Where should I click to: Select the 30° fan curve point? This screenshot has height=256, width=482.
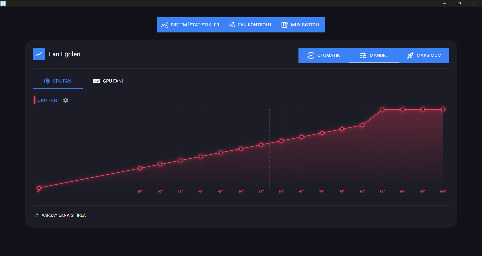point(160,164)
